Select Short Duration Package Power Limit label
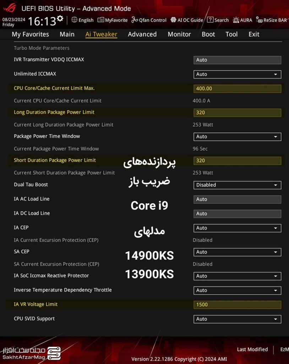Image resolution: width=289 pixels, height=364 pixels. click(x=55, y=160)
